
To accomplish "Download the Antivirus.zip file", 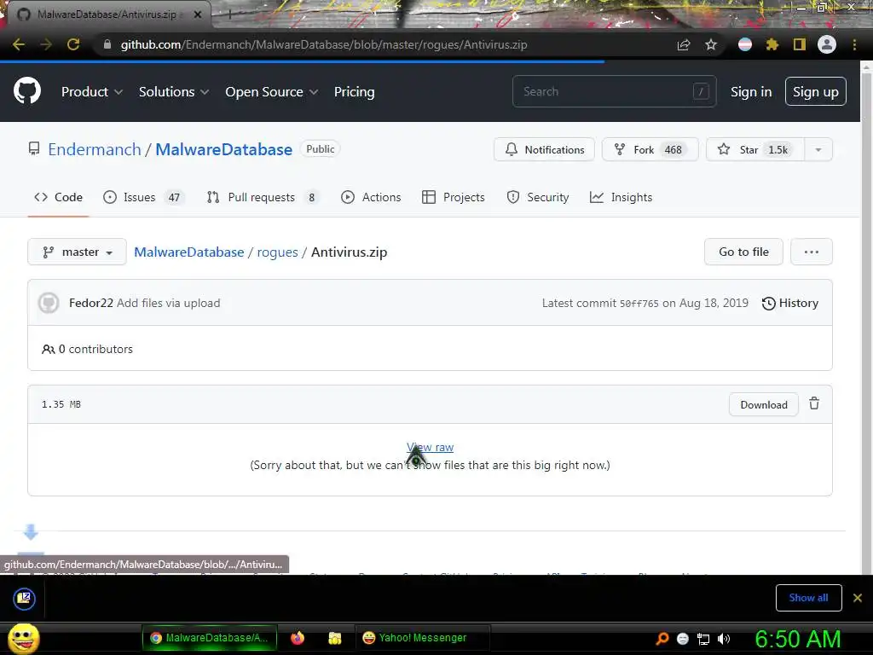I will coord(763,404).
